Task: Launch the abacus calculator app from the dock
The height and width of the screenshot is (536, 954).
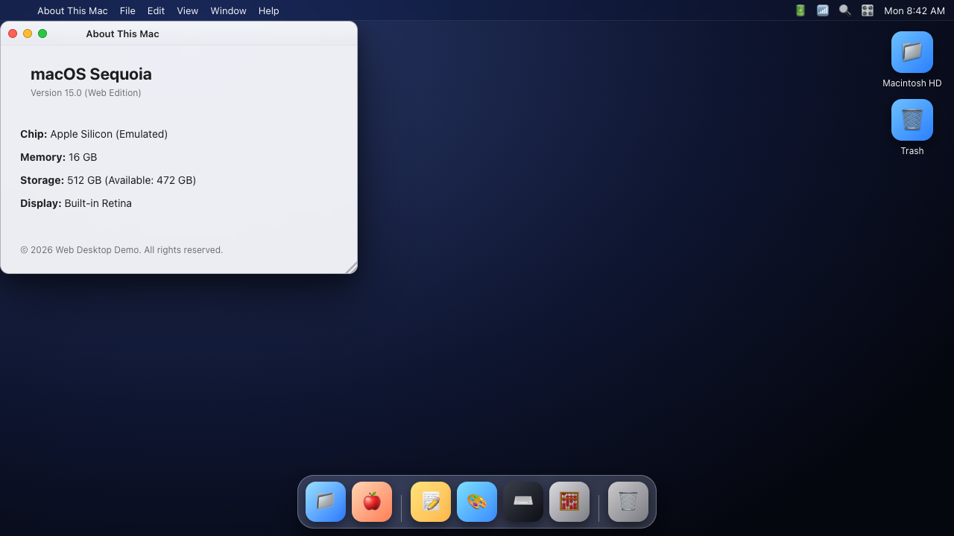Action: 569,502
